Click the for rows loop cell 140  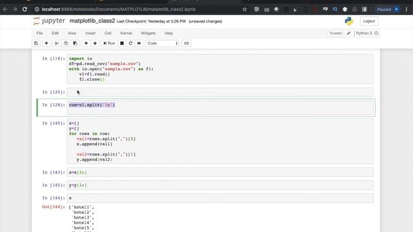pos(220,141)
